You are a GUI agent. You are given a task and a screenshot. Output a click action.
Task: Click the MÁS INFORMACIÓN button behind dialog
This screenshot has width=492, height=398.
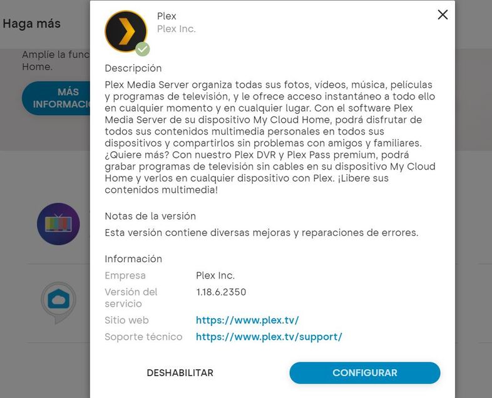click(x=56, y=98)
